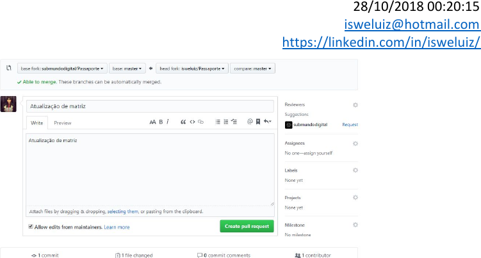
Task: Switch to the Write tab
Action: click(37, 123)
